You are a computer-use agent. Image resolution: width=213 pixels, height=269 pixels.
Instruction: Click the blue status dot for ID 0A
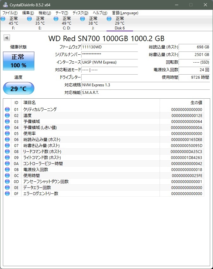[x=7, y=163]
